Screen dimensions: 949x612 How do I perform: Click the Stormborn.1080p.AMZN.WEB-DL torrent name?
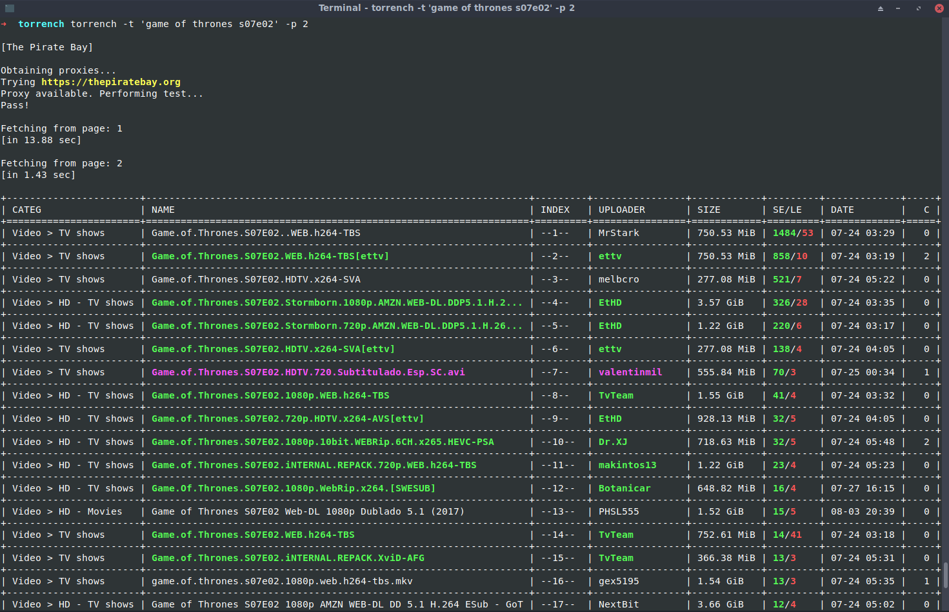pyautogui.click(x=337, y=302)
